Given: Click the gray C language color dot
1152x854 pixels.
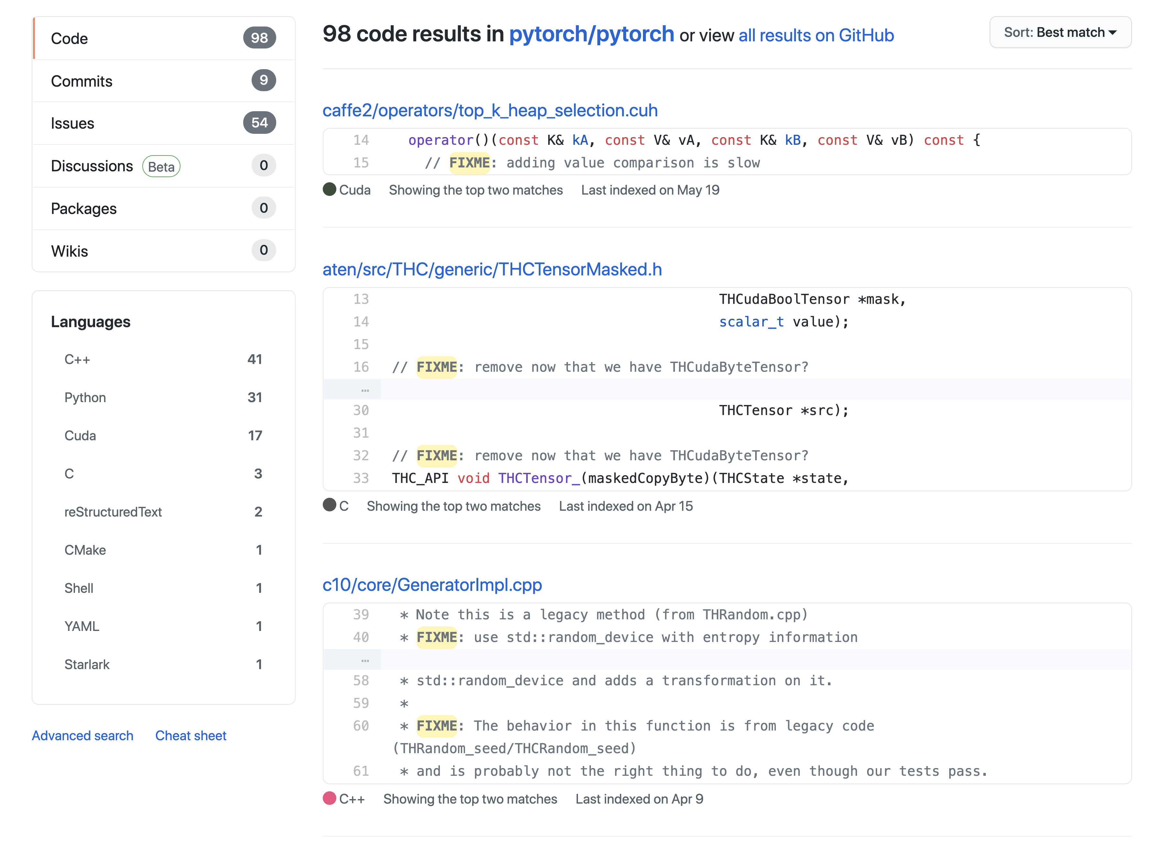Looking at the screenshot, I should (x=330, y=505).
